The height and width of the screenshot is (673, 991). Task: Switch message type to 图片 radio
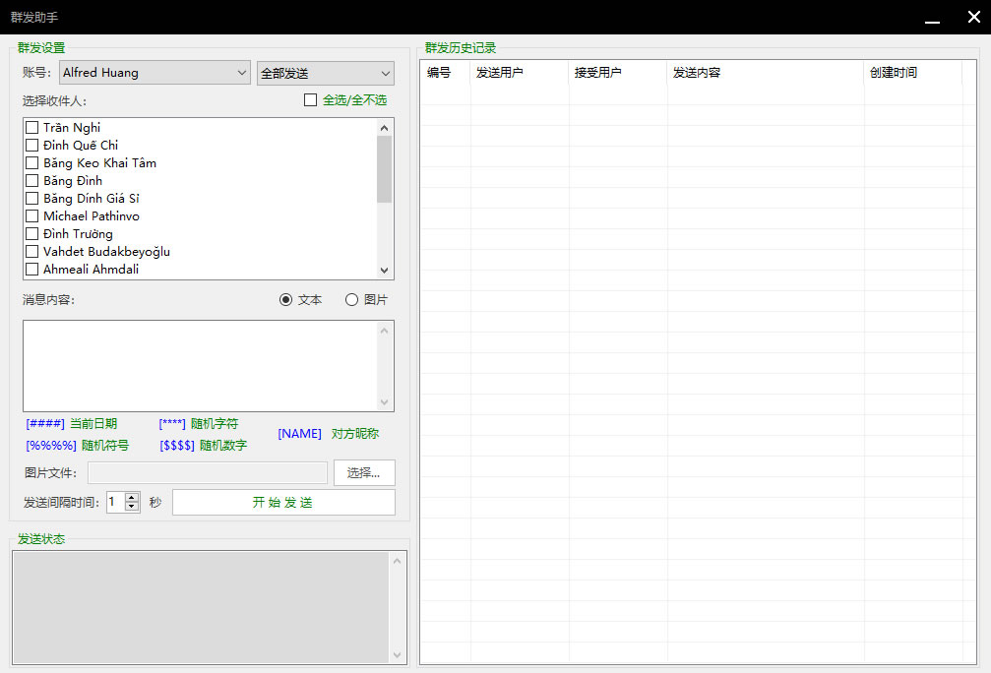coord(351,300)
